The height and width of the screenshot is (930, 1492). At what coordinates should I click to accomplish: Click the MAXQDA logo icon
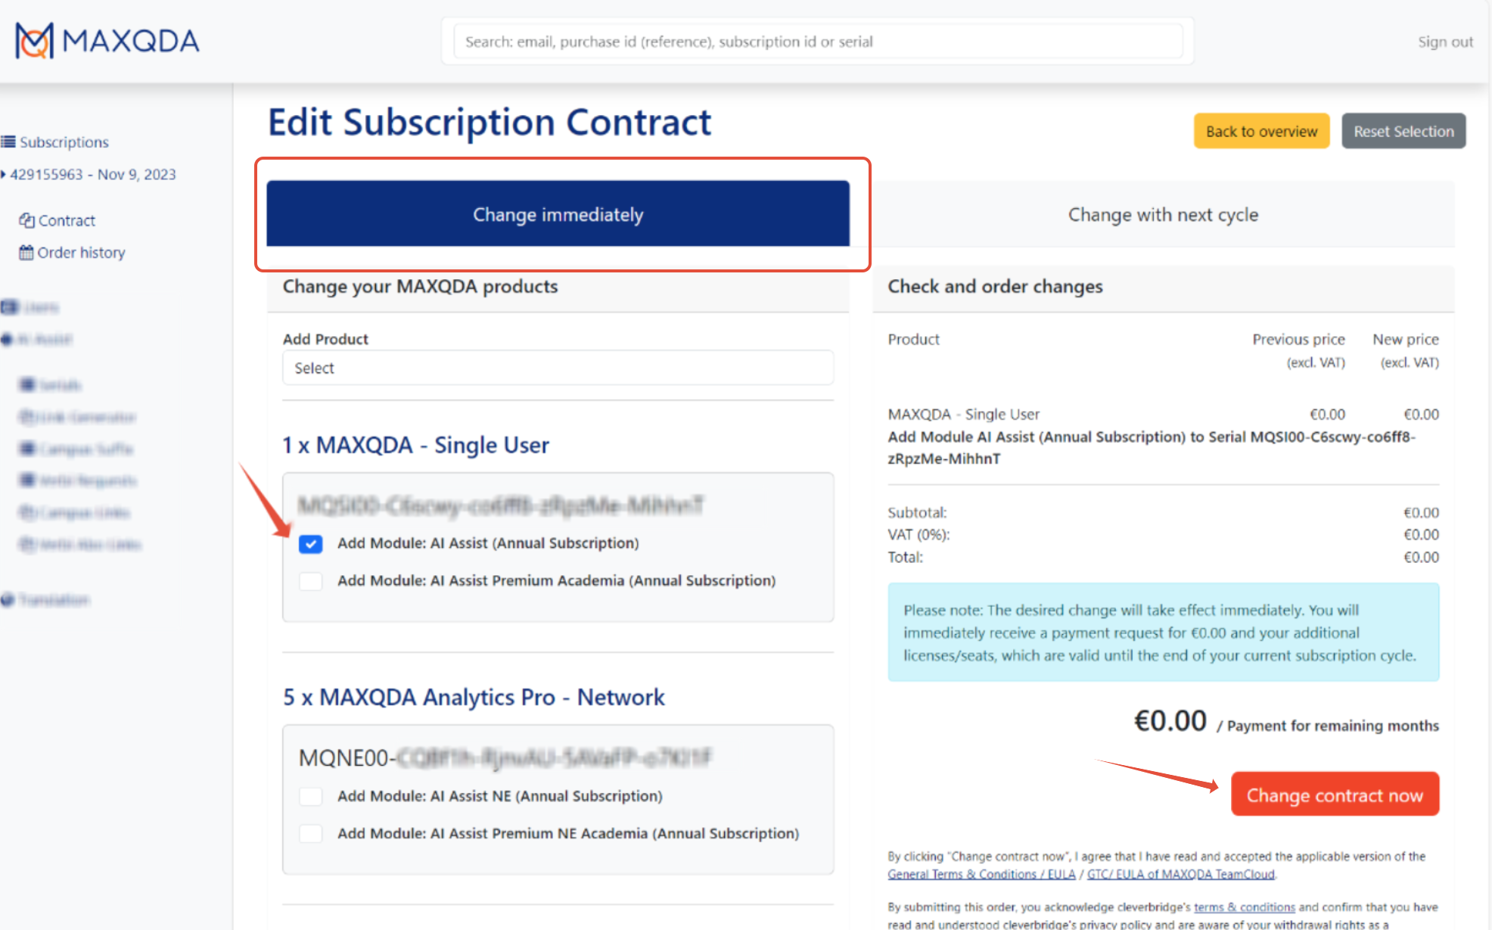35,40
